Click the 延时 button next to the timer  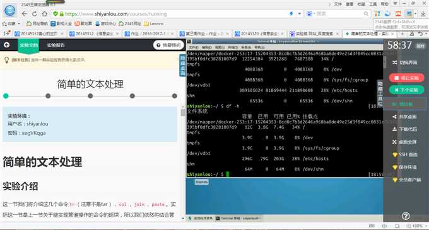click(x=420, y=46)
